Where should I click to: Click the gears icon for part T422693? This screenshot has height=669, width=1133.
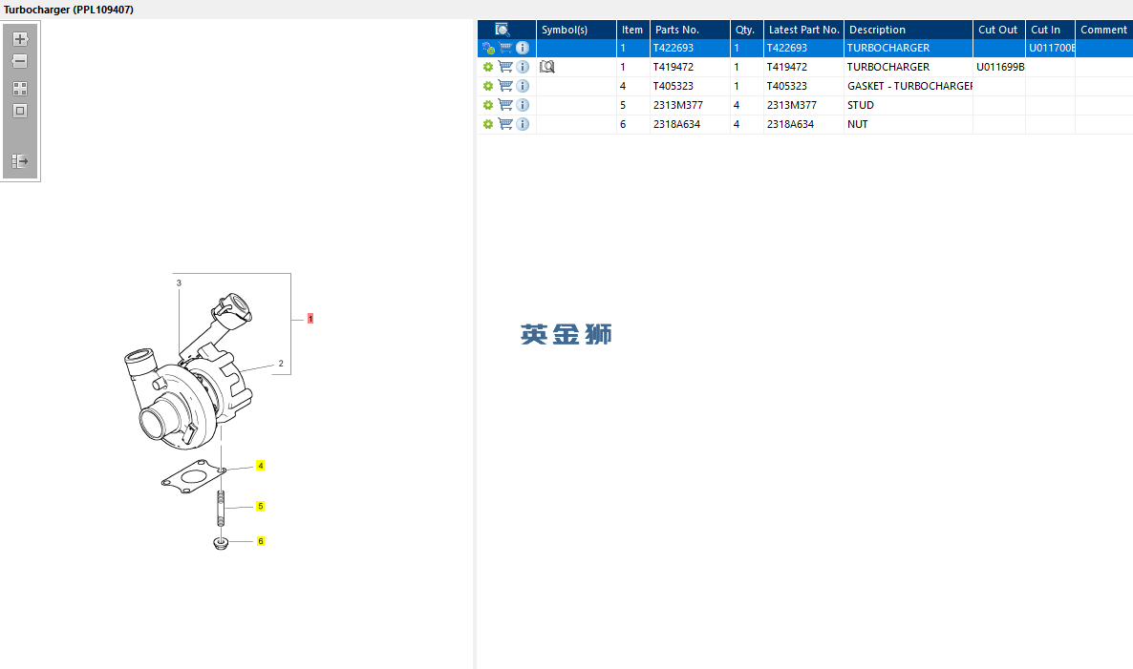pos(488,49)
